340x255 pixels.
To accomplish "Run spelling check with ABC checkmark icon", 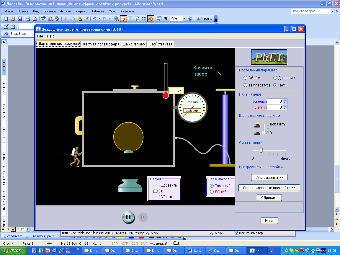I will click(x=44, y=19).
